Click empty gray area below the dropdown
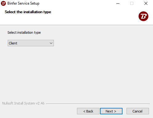153x118 pixels. click(76, 71)
